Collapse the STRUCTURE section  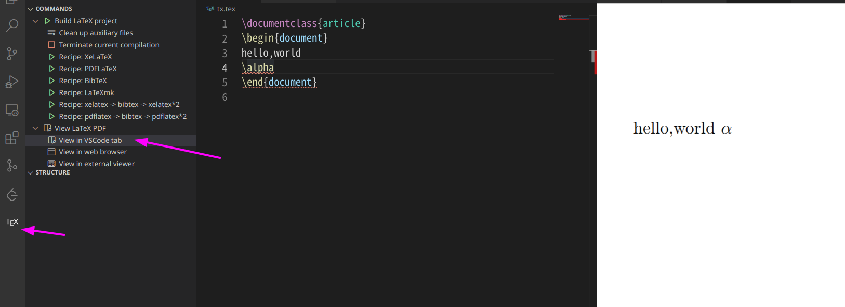[30, 172]
